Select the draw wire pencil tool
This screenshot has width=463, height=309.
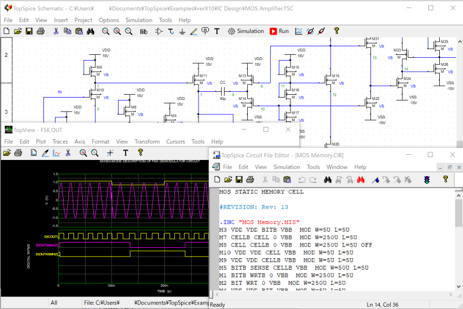(194, 31)
